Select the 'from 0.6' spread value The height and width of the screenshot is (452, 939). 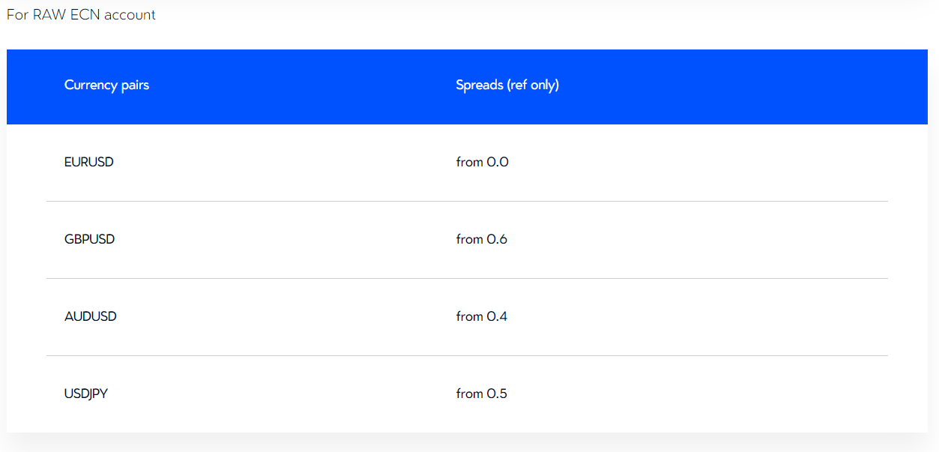pyautogui.click(x=481, y=239)
